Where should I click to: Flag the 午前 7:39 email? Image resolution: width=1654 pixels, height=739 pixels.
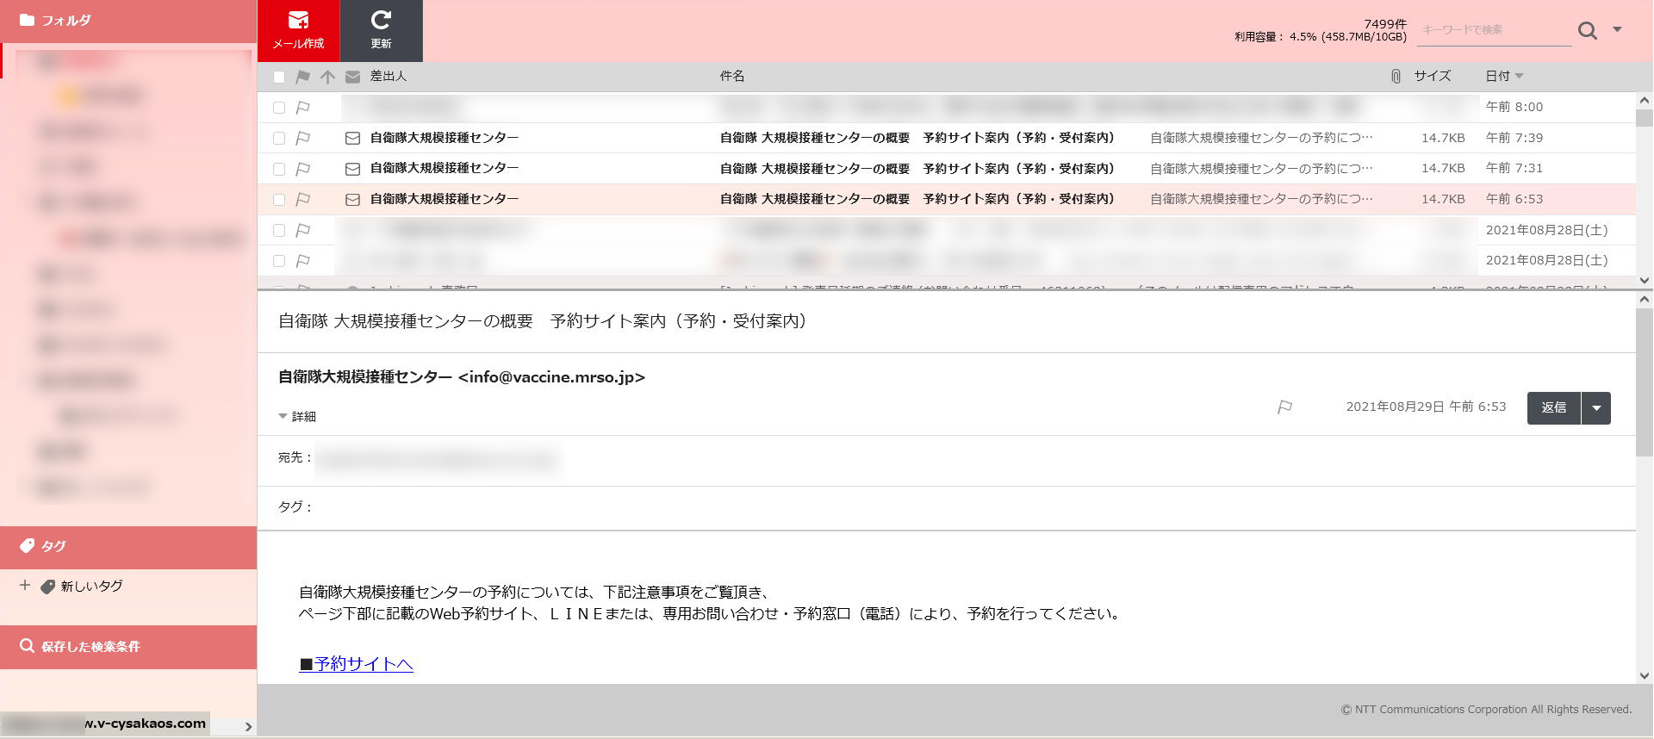click(303, 138)
